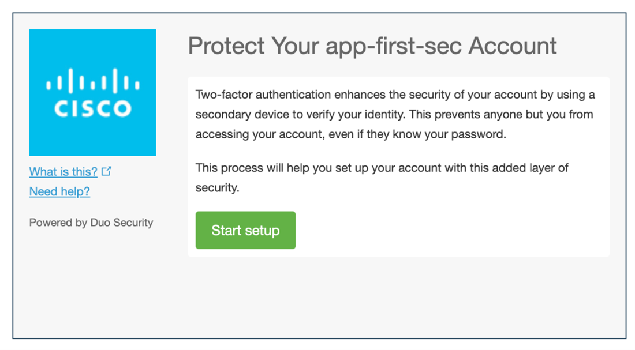
Task: Click the external link icon beside What is this?
Action: 107,171
